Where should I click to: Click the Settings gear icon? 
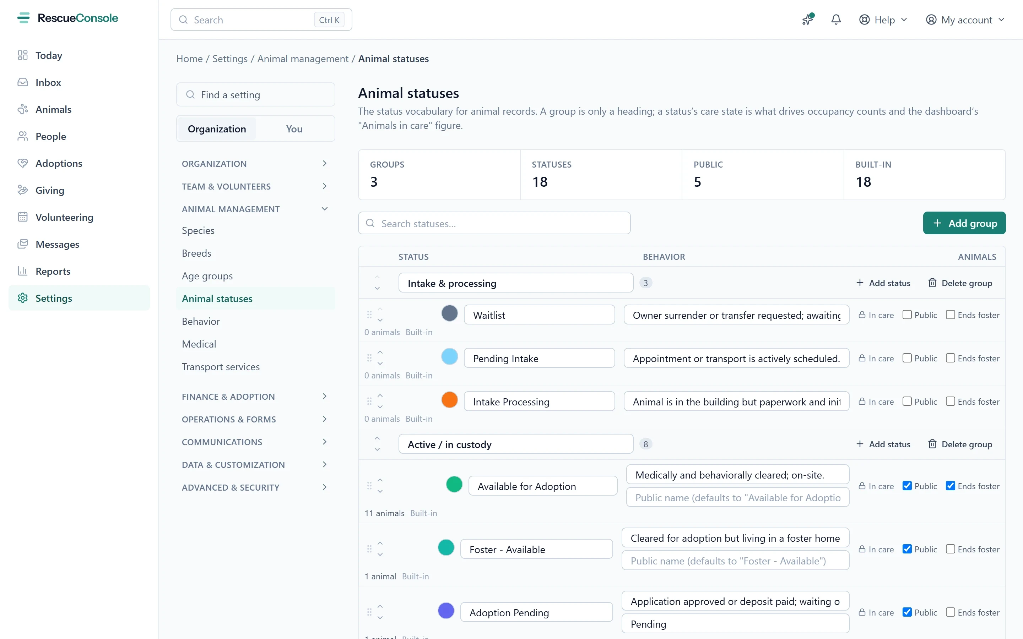click(x=22, y=298)
